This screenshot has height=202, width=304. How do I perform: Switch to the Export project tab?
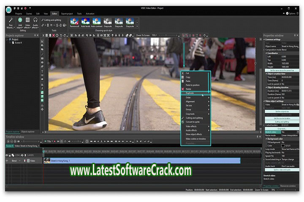(x=67, y=13)
